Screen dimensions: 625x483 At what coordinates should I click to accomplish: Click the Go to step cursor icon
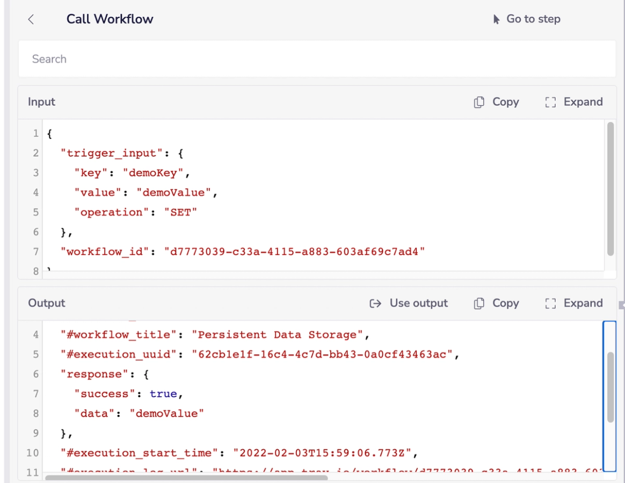pos(496,19)
